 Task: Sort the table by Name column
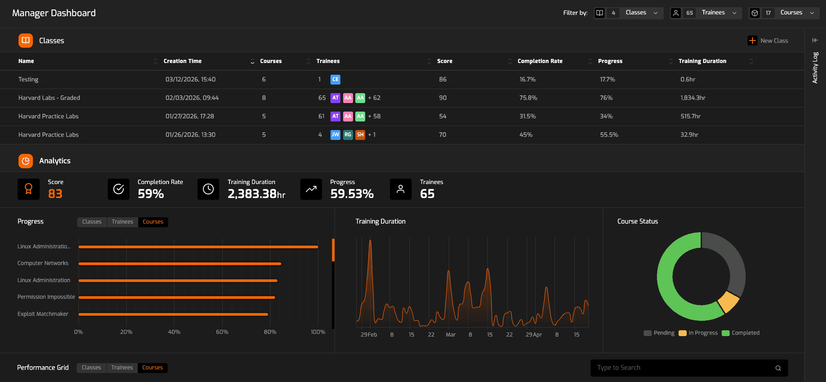156,61
